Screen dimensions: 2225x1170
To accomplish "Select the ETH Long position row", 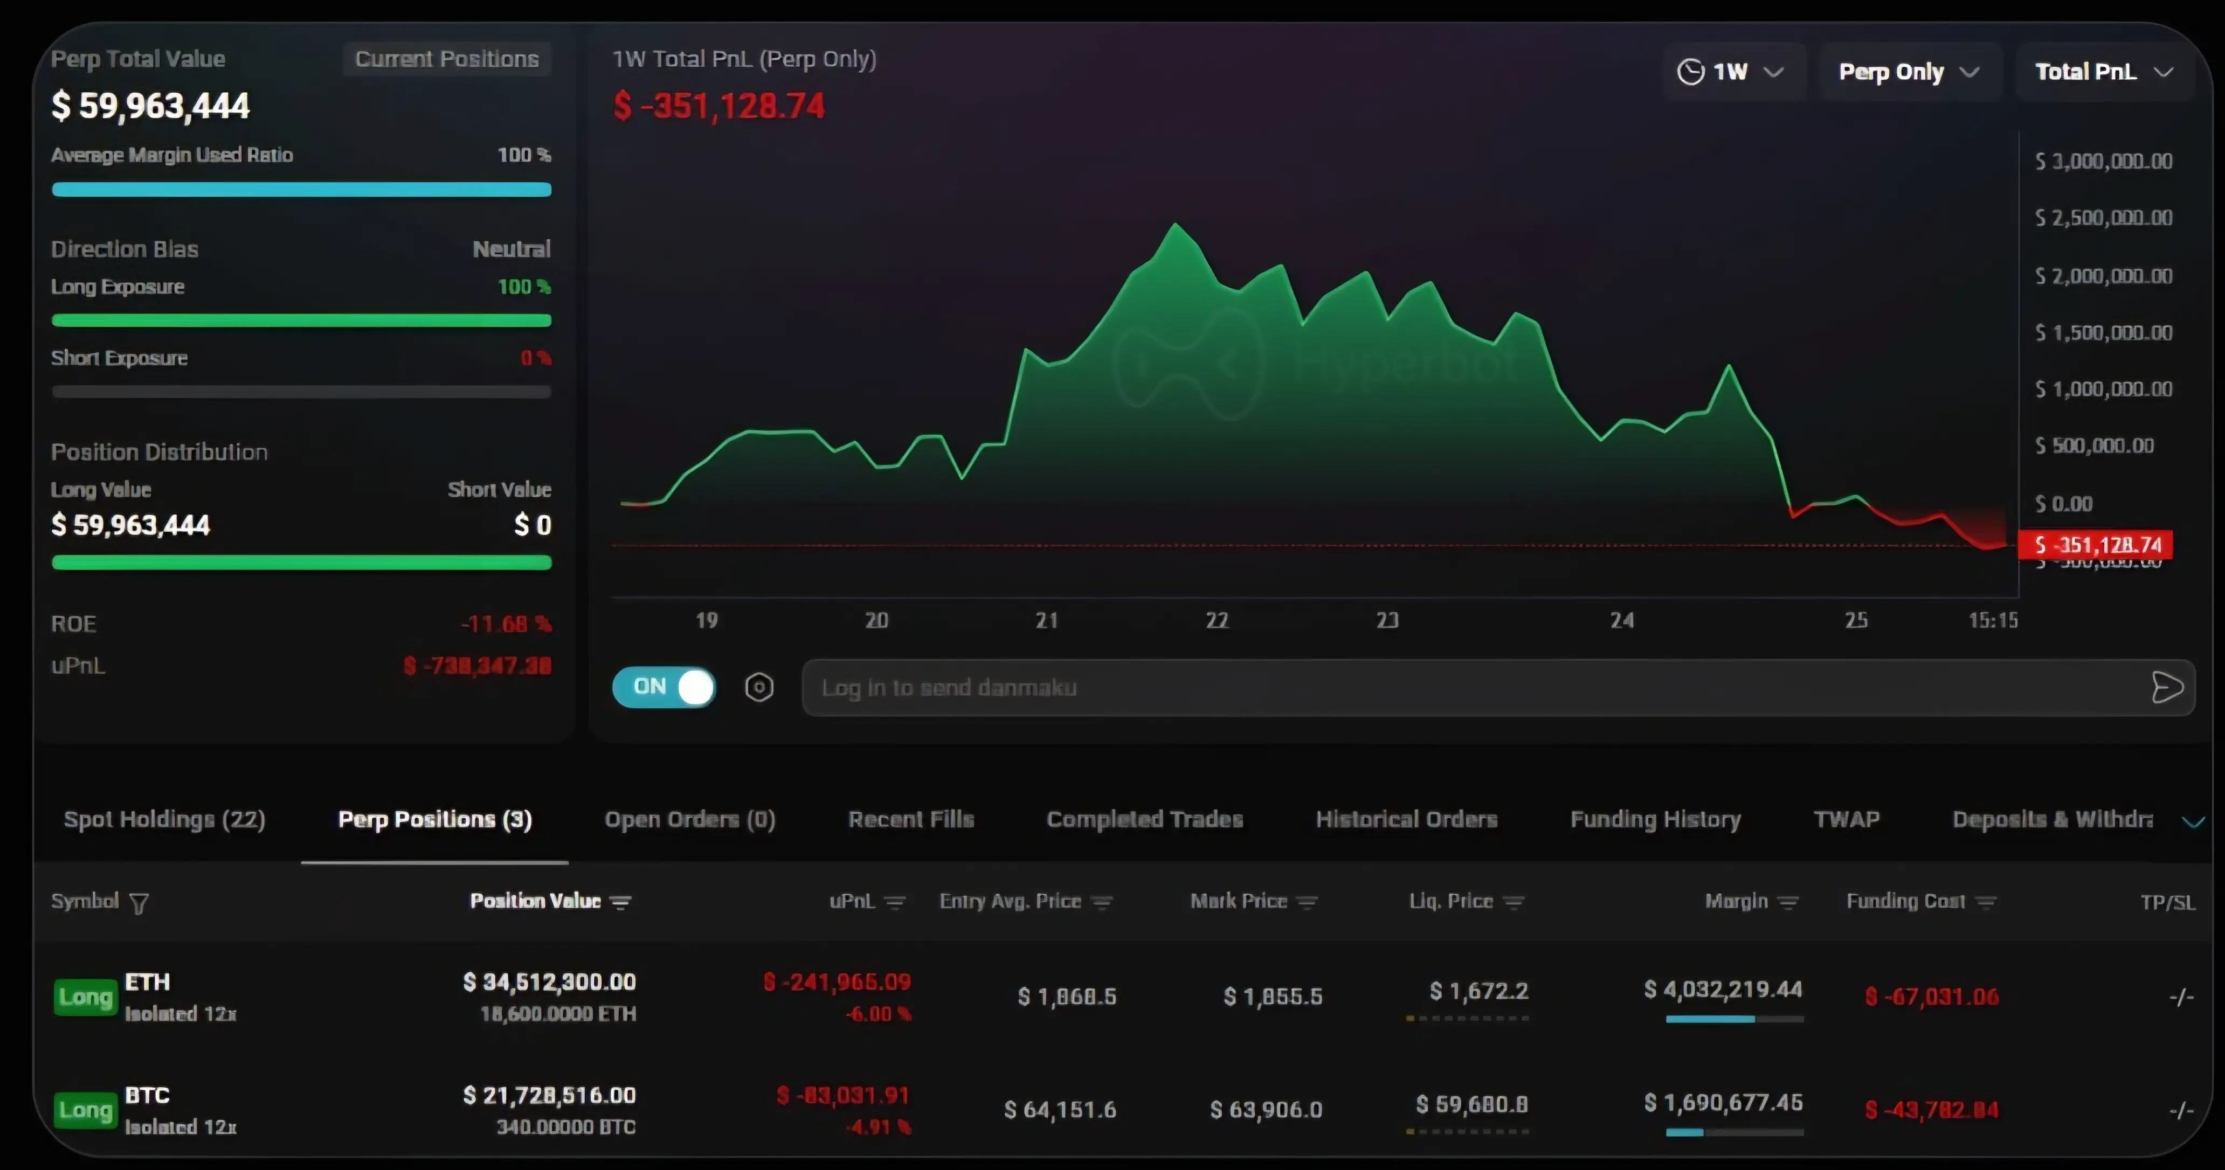I will tap(1123, 997).
